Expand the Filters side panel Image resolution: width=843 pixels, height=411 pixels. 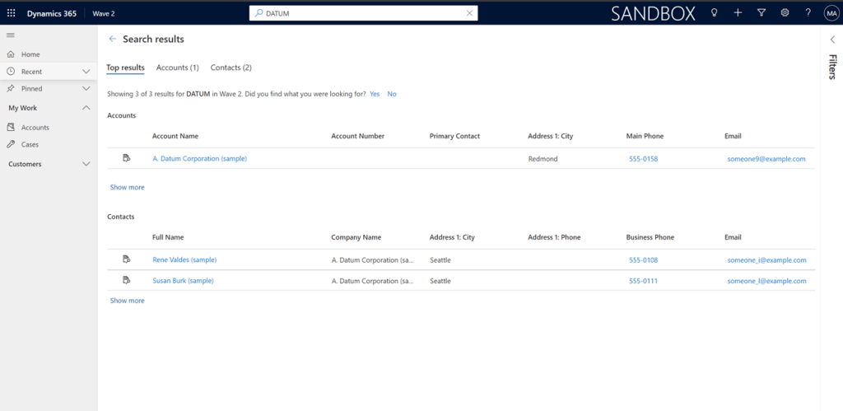click(831, 39)
